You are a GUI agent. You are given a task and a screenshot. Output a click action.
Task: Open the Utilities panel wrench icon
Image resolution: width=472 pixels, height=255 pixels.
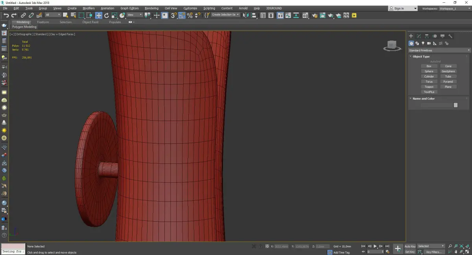[450, 36]
